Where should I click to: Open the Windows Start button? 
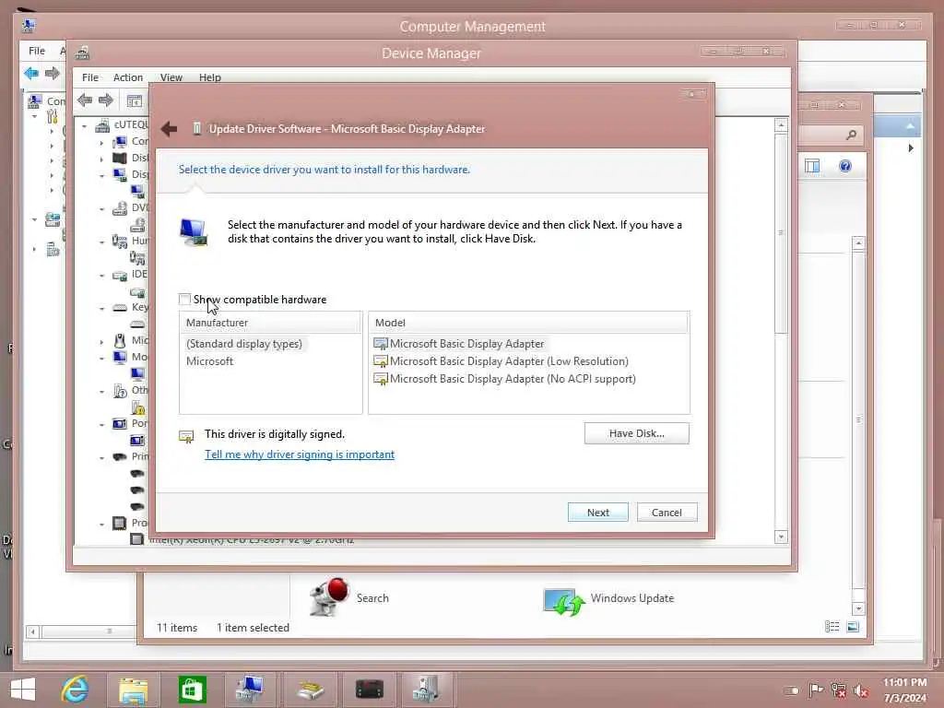23,690
